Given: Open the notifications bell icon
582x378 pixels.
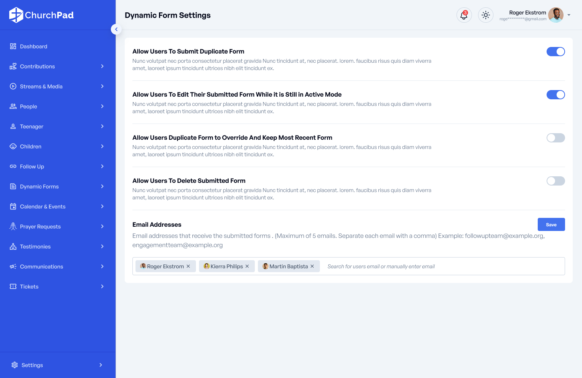Looking at the screenshot, I should click(464, 15).
